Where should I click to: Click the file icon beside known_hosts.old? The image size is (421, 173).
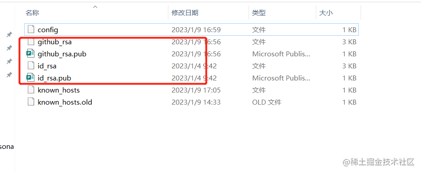tap(31, 102)
